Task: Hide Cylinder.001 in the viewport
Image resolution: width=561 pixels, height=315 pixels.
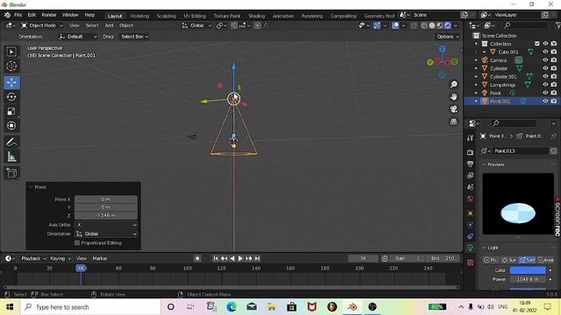Action: pyautogui.click(x=545, y=76)
